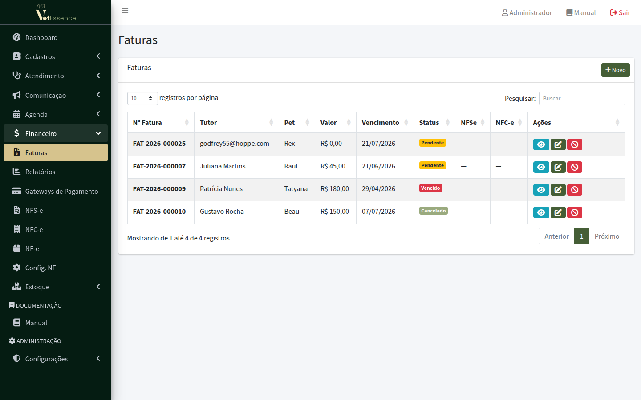
Task: Go to the Próximo page
Action: 607,236
